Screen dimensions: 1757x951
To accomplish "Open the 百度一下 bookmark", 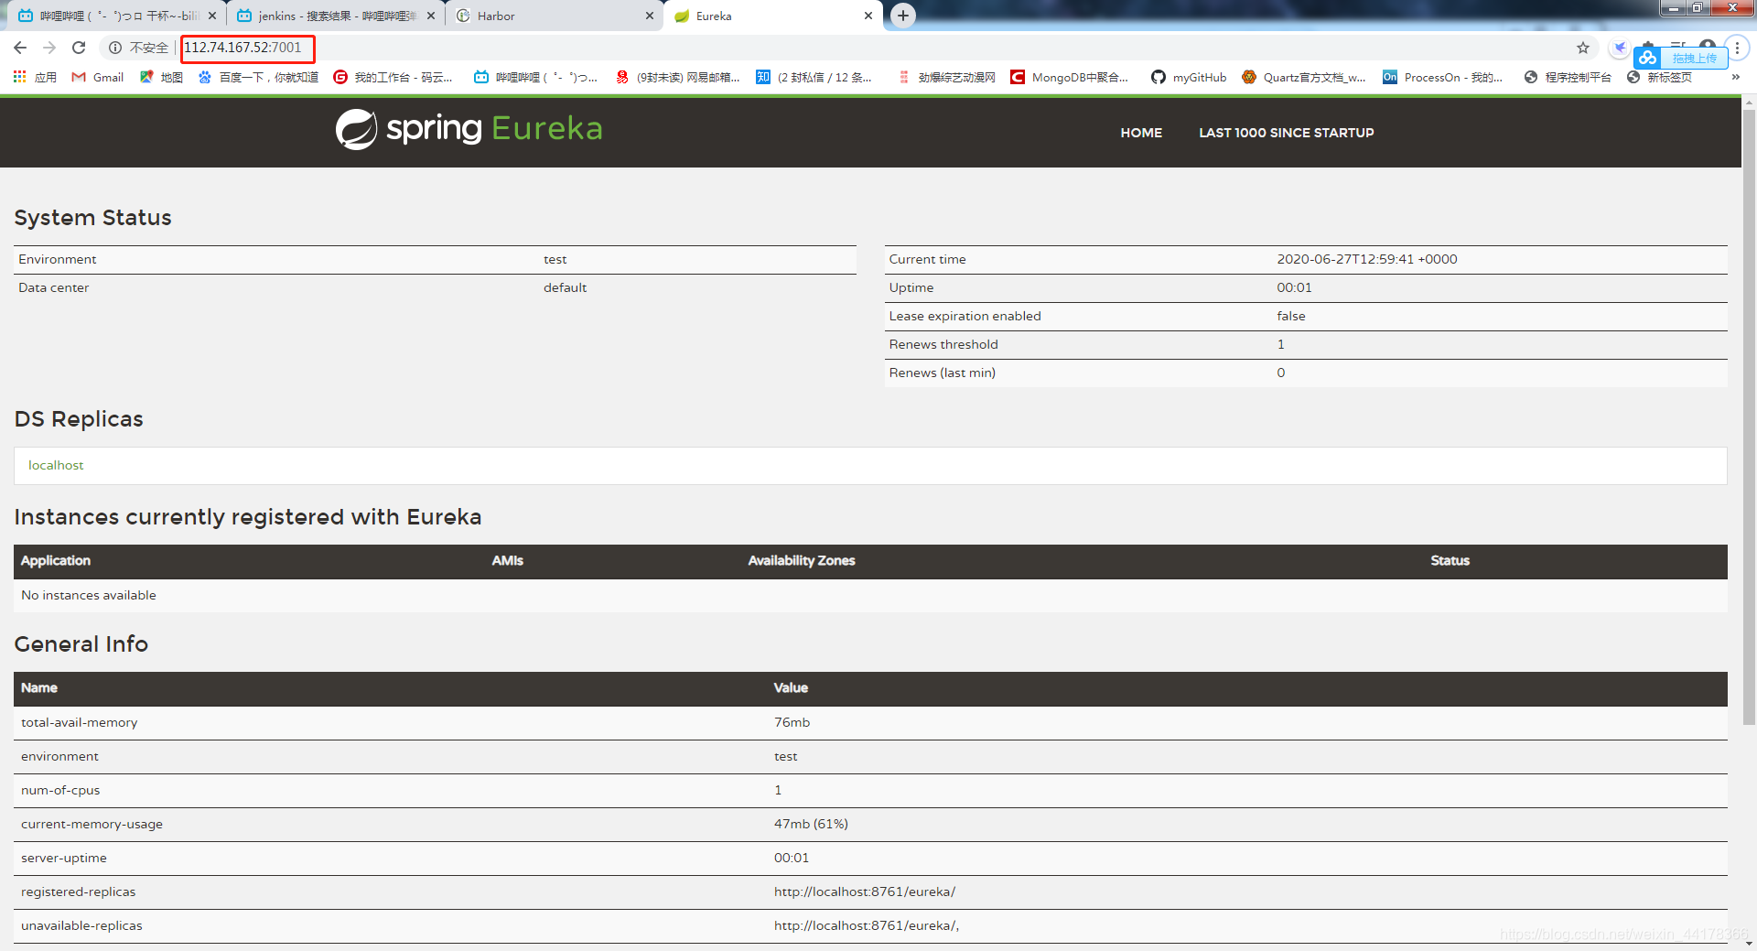I will click(258, 77).
